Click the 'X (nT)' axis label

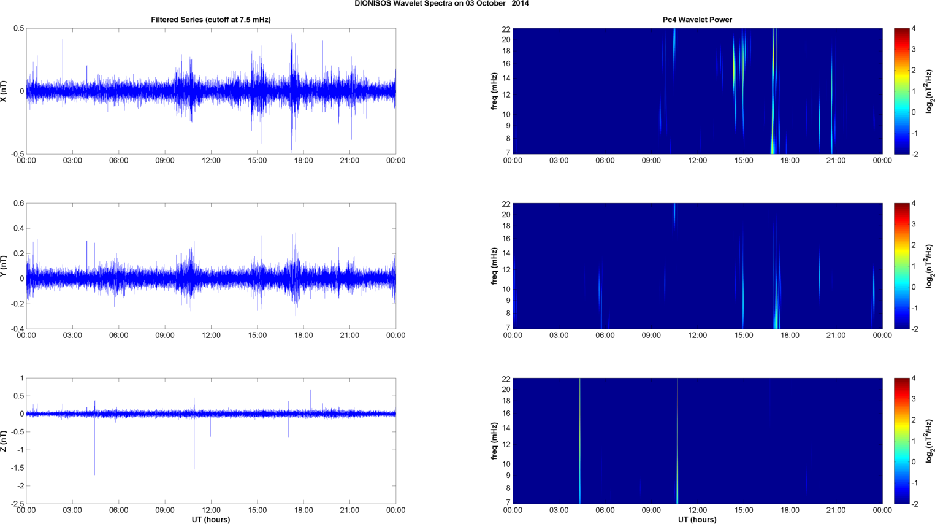(4, 91)
